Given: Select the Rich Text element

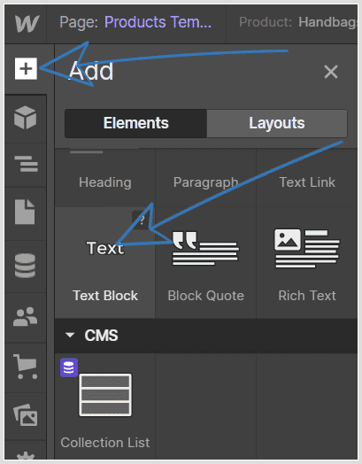Looking at the screenshot, I should (x=307, y=263).
